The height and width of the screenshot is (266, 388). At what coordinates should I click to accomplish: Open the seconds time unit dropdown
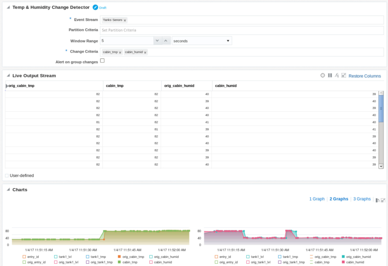point(202,41)
